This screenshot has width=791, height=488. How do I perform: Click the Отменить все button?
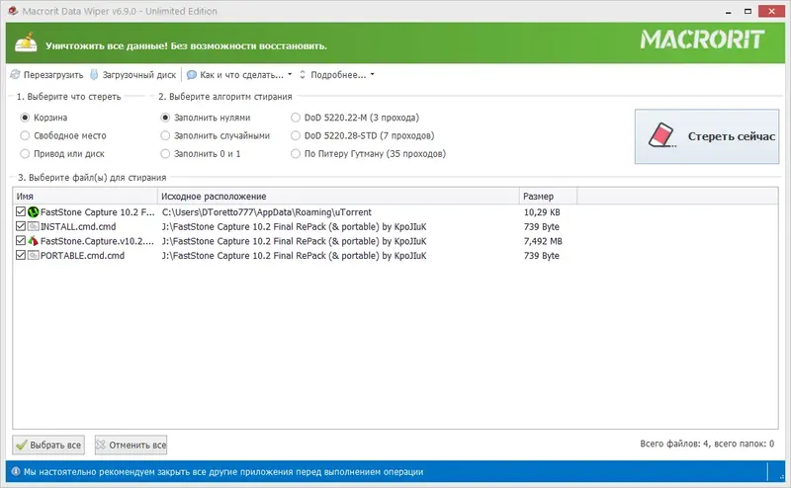click(x=131, y=446)
